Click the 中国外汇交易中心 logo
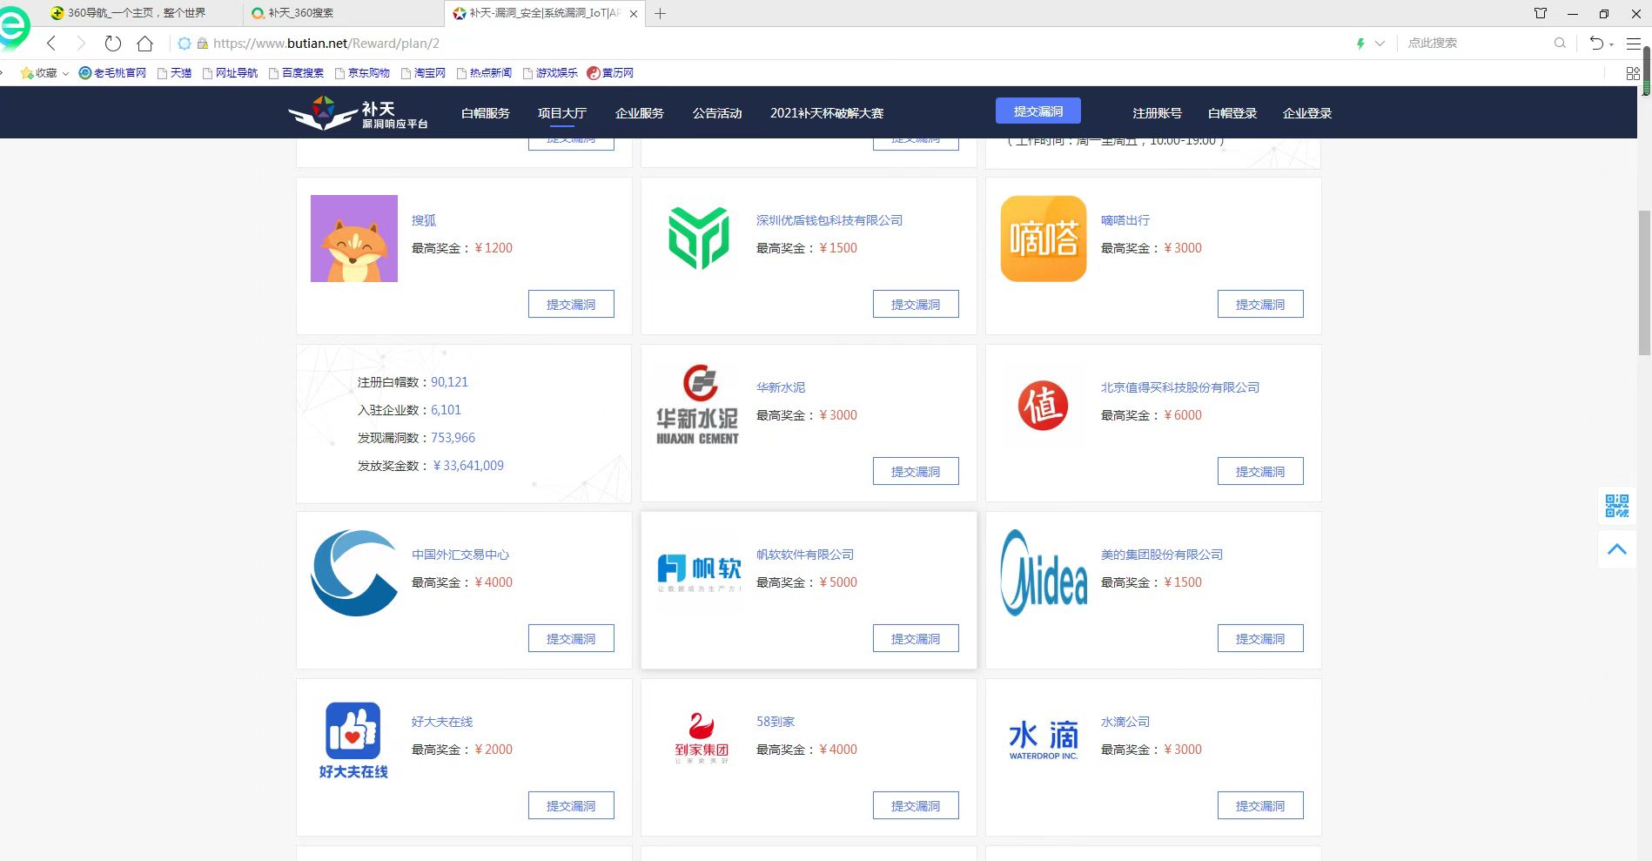The width and height of the screenshot is (1652, 861). (354, 573)
